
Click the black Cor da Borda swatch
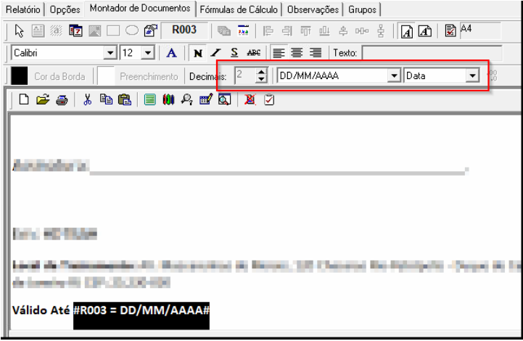(20, 75)
